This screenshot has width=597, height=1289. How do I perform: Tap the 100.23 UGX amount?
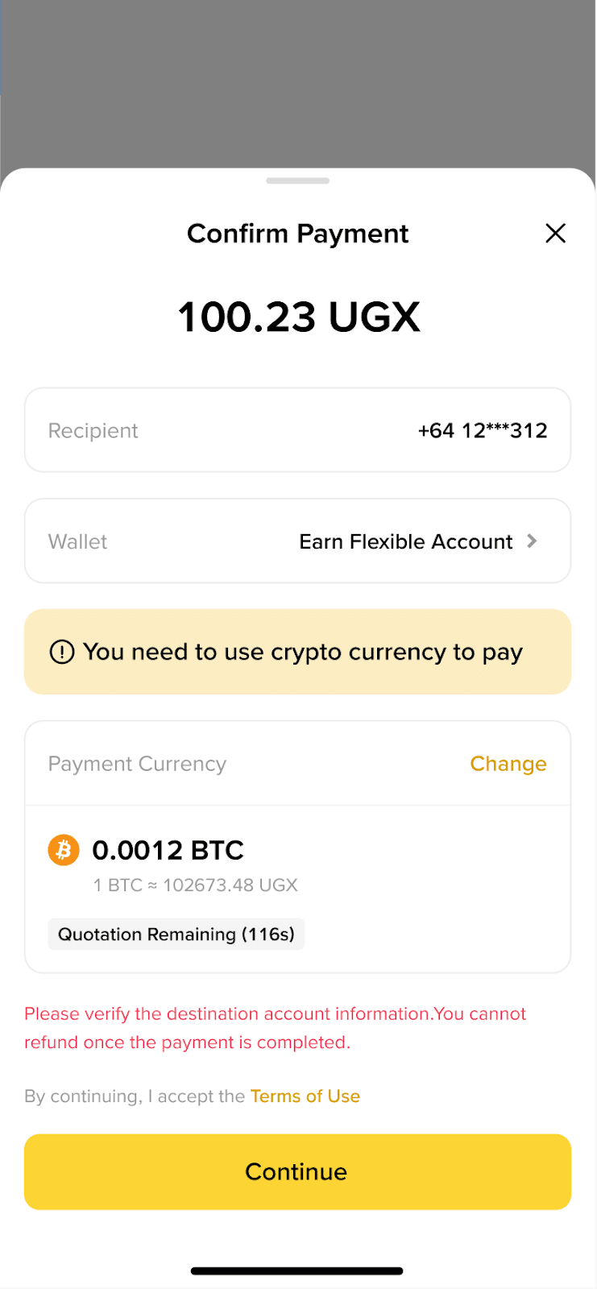click(x=299, y=317)
